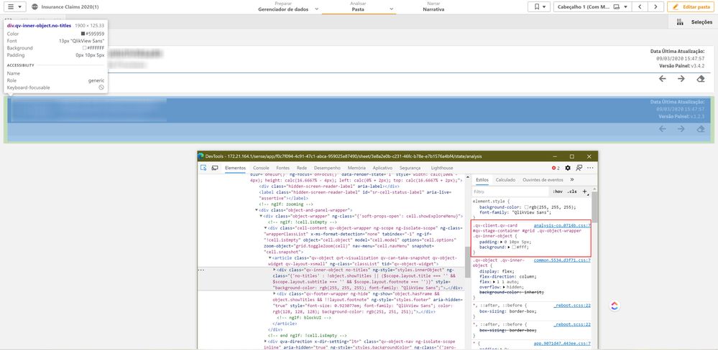The width and height of the screenshot is (718, 350).
Task: Add new style rule plus button
Action: pos(584,192)
